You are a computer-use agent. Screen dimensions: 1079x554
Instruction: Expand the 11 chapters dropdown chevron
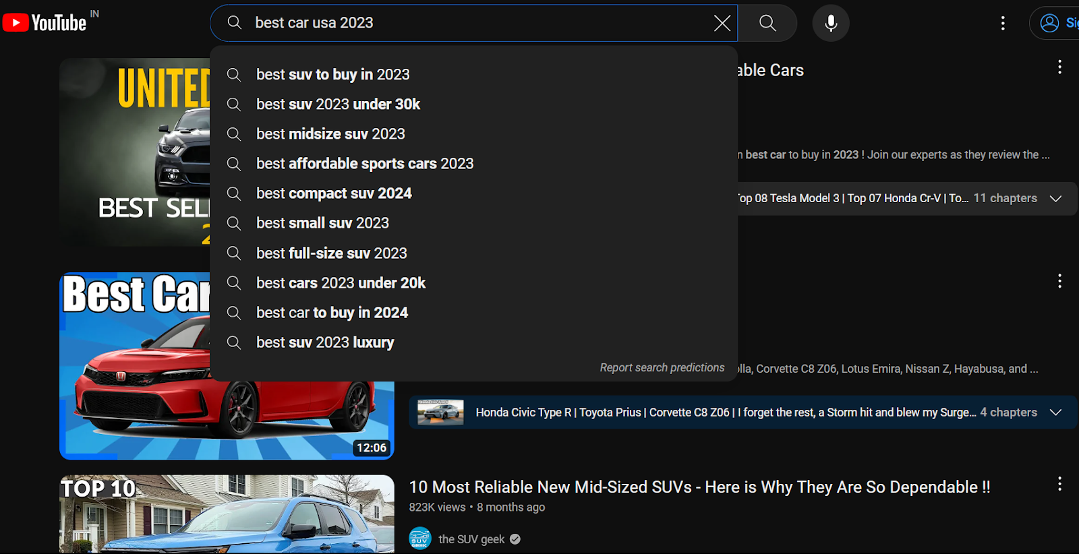tap(1056, 198)
